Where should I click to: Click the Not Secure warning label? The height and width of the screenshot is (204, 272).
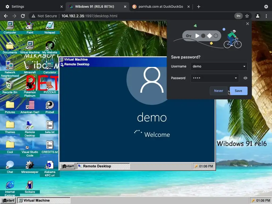[44, 16]
